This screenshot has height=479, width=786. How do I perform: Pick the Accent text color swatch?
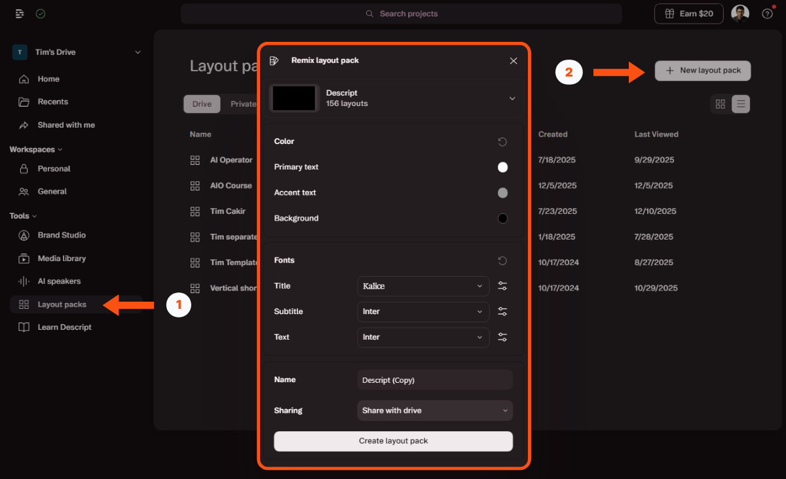tap(502, 193)
